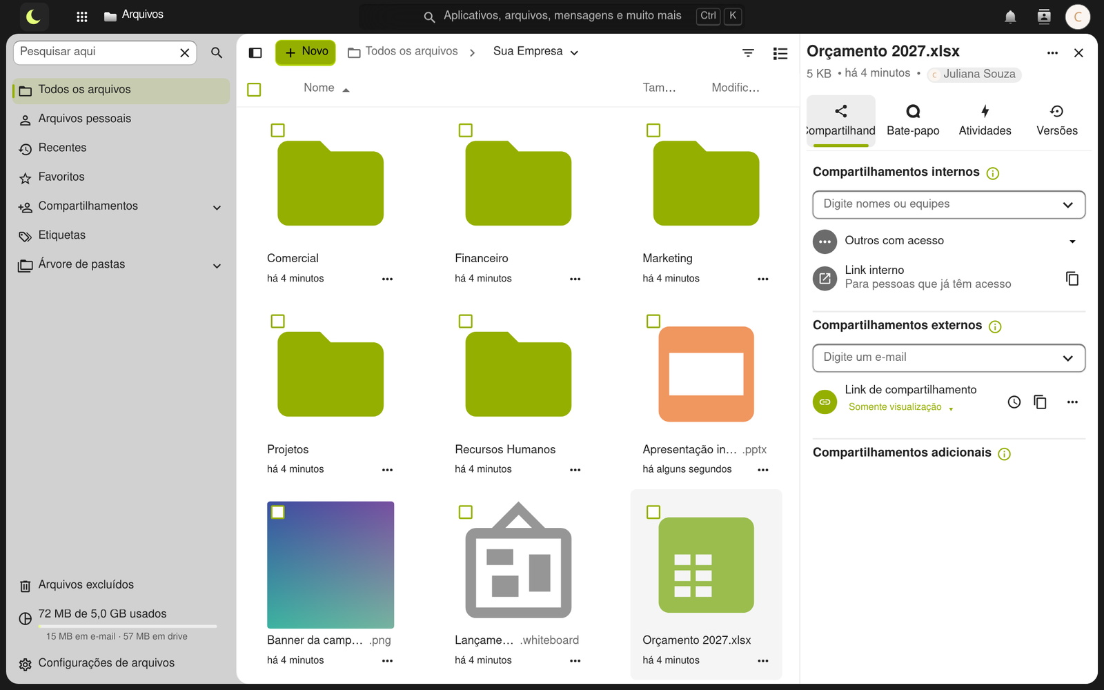Select the Comercial folder checkbox
Image resolution: width=1104 pixels, height=690 pixels.
(x=277, y=130)
